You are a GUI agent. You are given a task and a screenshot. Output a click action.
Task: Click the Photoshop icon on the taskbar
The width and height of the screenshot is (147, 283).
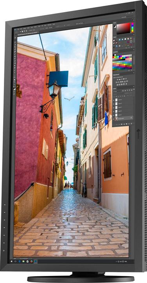[x=36, y=261]
